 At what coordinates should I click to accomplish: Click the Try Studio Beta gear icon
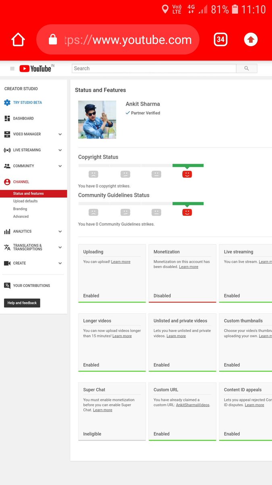pyautogui.click(x=7, y=103)
